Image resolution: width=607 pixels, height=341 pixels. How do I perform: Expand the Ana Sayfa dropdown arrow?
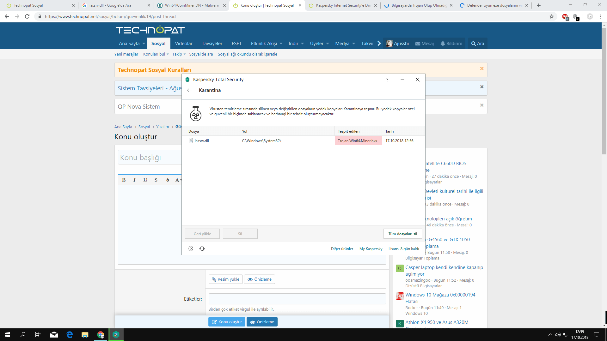tap(144, 44)
